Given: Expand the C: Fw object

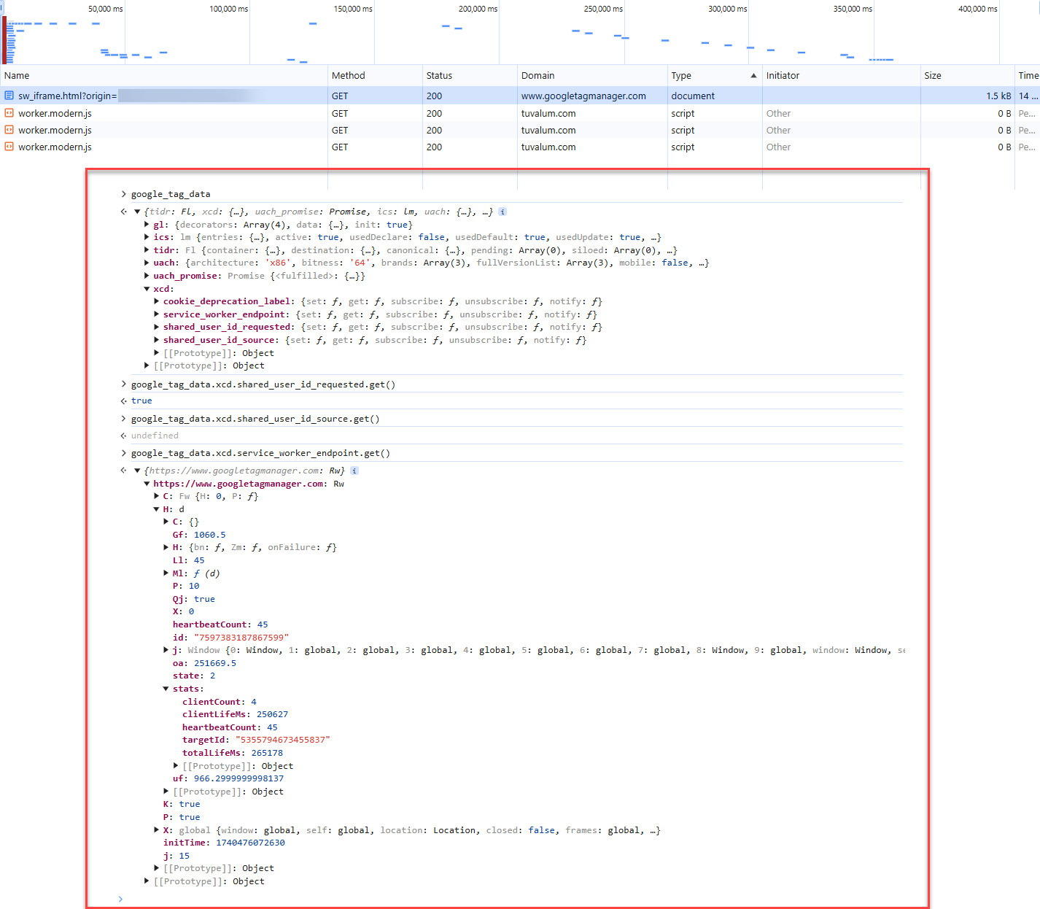Looking at the screenshot, I should pos(156,496).
